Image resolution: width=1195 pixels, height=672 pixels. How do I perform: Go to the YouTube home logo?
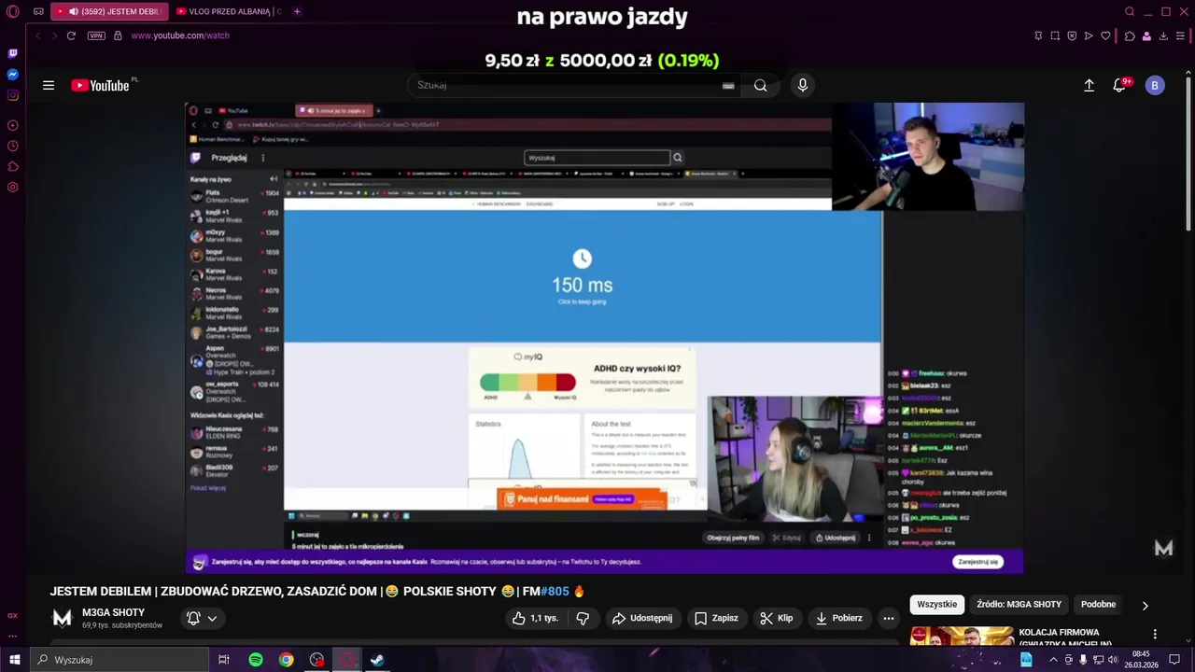click(101, 85)
